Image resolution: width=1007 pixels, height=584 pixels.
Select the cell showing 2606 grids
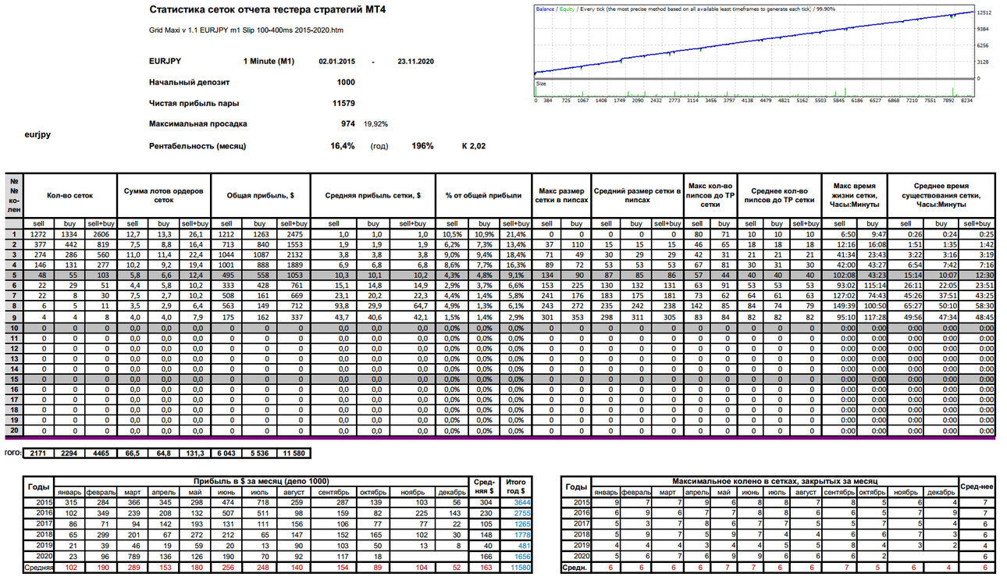coord(101,233)
